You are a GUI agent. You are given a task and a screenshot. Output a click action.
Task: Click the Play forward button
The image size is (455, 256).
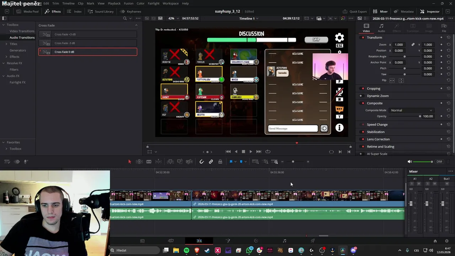coord(251,151)
